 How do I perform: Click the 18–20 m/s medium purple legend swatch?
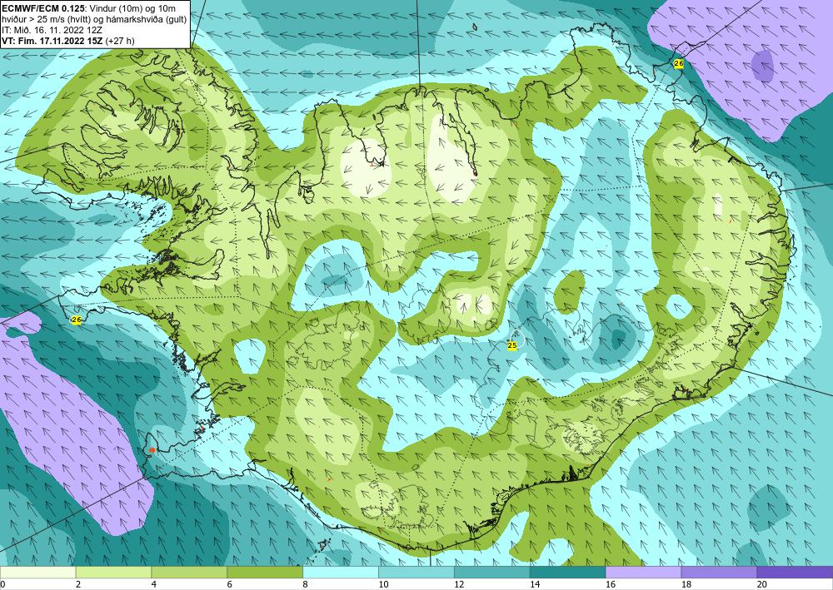(719, 573)
